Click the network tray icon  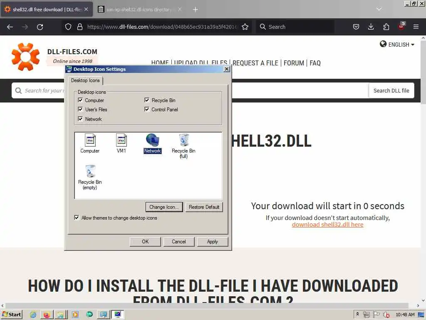coord(367,315)
